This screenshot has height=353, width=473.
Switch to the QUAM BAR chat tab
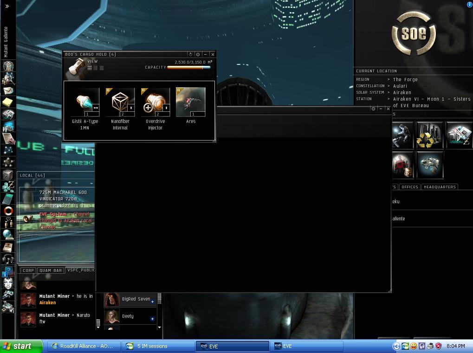(51, 270)
